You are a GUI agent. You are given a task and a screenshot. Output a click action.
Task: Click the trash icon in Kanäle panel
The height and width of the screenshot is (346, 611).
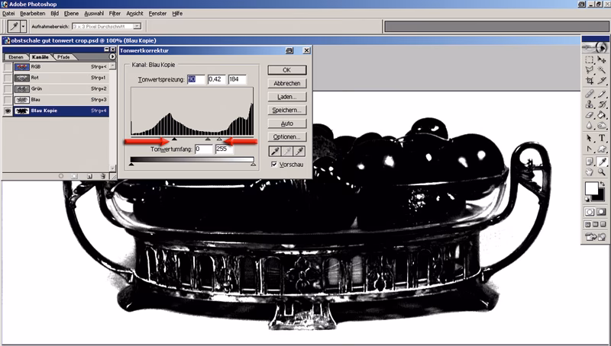(x=105, y=176)
